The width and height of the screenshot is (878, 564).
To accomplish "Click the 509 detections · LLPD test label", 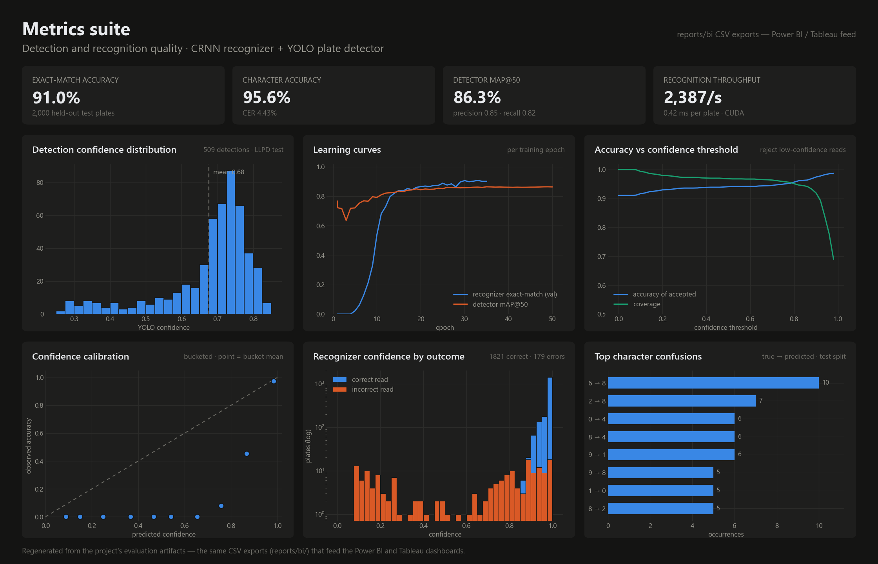I will (243, 150).
